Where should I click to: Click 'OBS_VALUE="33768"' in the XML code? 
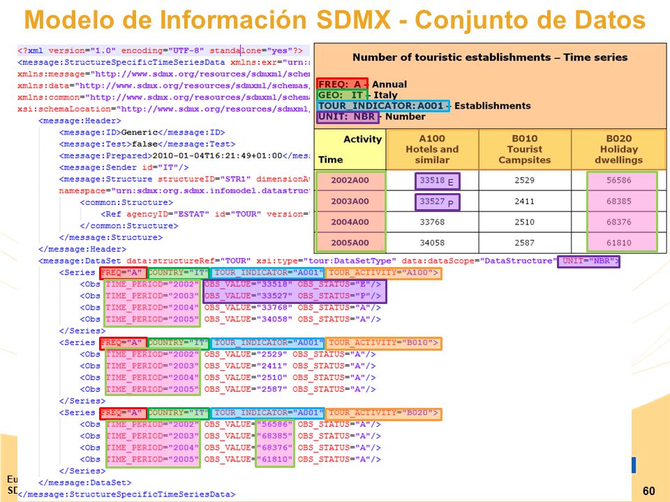pos(248,307)
